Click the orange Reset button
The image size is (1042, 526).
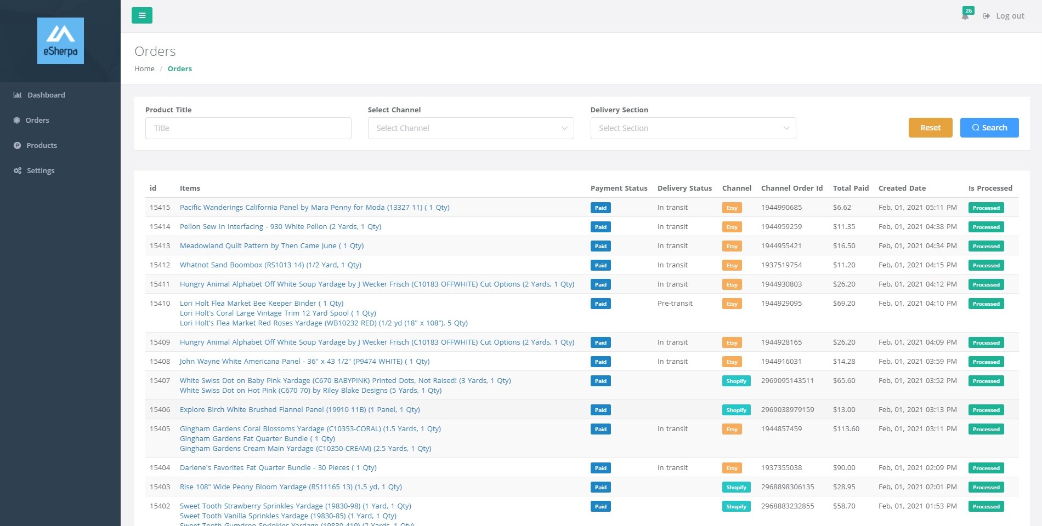coord(930,128)
